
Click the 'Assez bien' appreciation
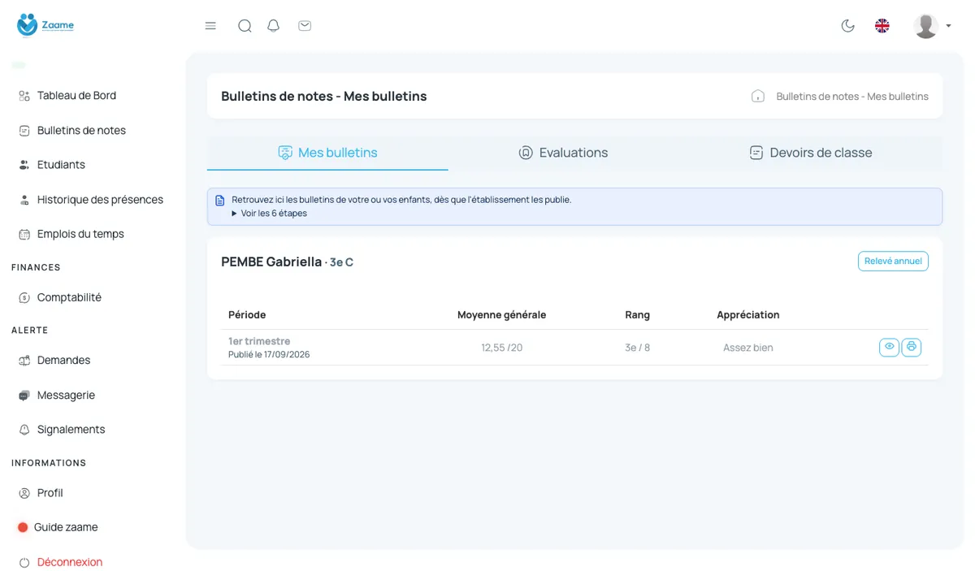(x=748, y=348)
